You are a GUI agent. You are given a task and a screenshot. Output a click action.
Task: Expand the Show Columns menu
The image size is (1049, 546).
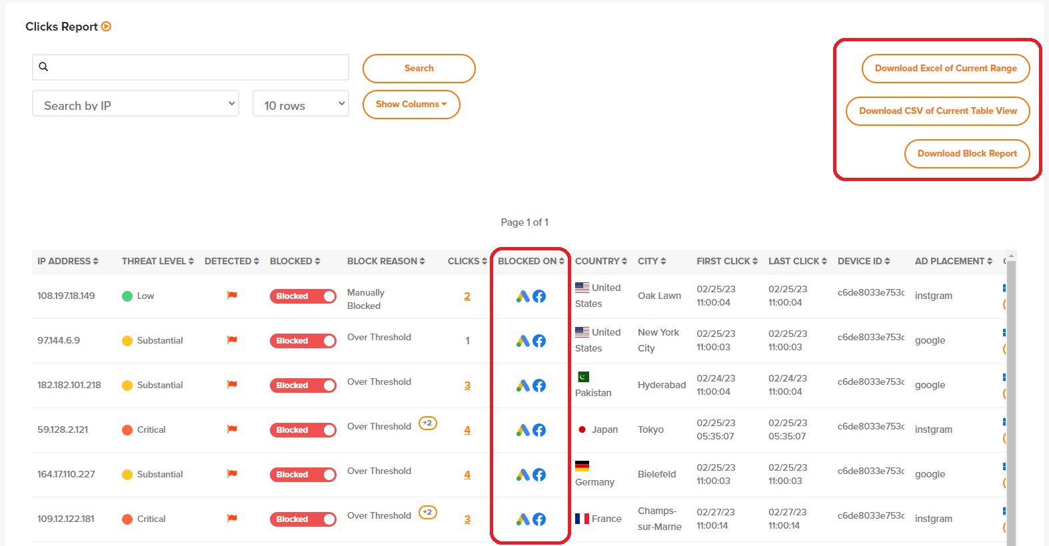pos(411,105)
